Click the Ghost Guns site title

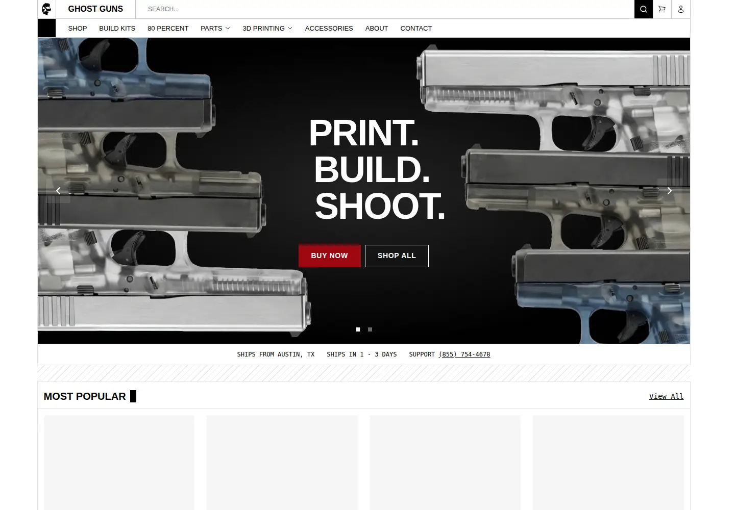coord(95,9)
